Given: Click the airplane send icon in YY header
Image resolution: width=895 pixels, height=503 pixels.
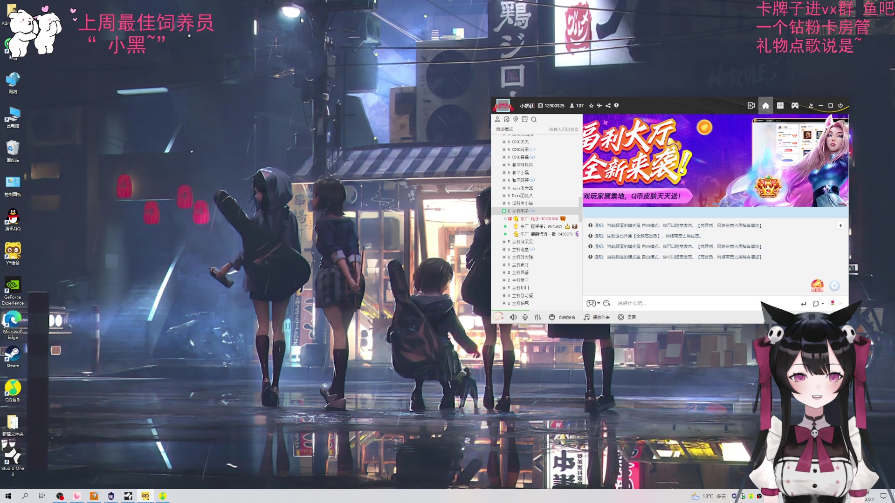Looking at the screenshot, I should click(599, 106).
